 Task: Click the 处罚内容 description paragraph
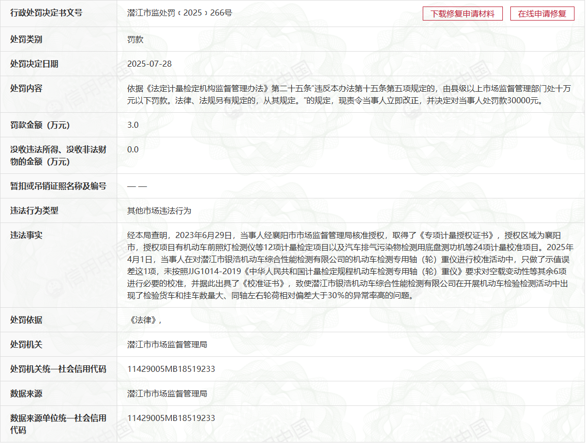click(349, 94)
